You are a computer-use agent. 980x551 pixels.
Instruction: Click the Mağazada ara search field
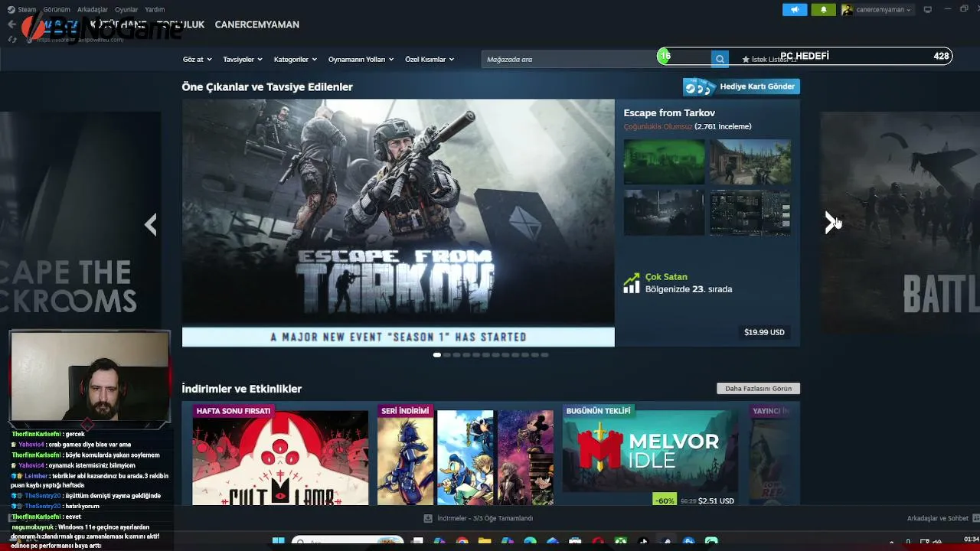point(596,59)
